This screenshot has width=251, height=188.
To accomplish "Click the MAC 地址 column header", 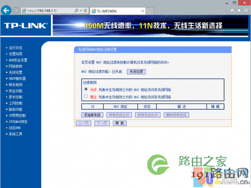I will click(120, 107).
